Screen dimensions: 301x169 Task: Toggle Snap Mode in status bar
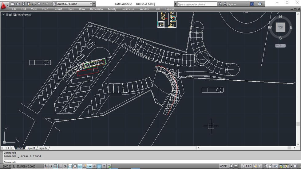tap(50, 166)
